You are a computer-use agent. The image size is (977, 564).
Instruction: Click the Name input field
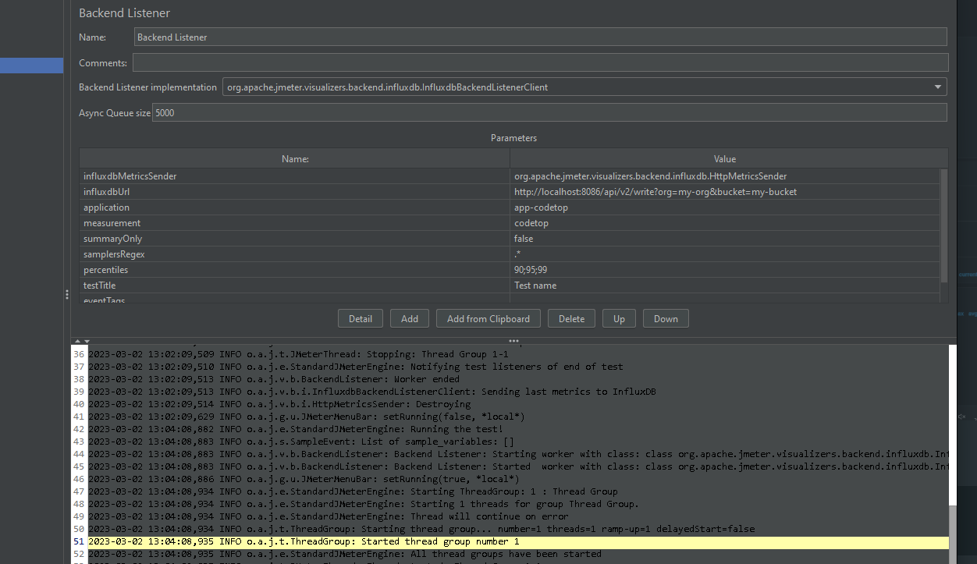click(540, 37)
